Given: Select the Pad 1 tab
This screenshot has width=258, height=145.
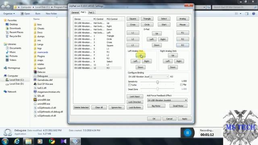Looking at the screenshot, I should tap(83, 12).
